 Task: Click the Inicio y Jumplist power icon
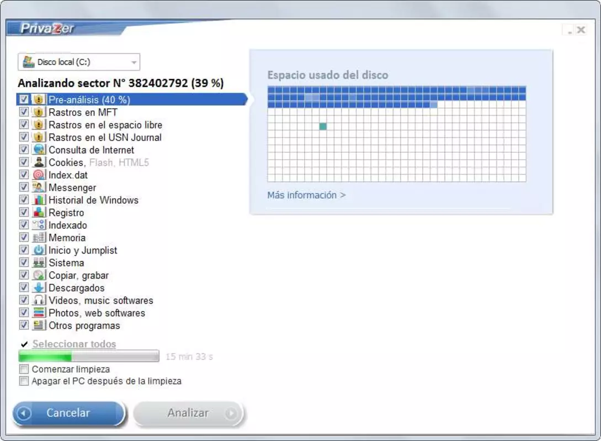39,250
